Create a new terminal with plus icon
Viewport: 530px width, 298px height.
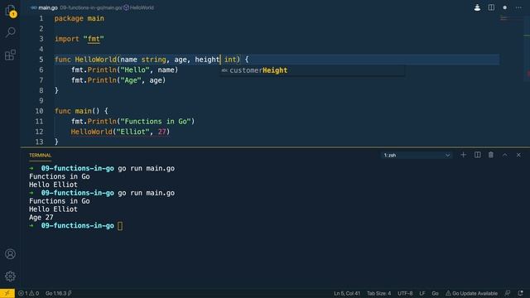pos(463,155)
